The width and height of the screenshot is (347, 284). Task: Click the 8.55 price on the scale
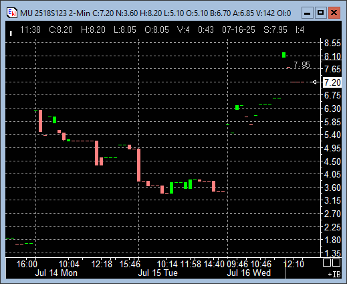pyautogui.click(x=332, y=43)
